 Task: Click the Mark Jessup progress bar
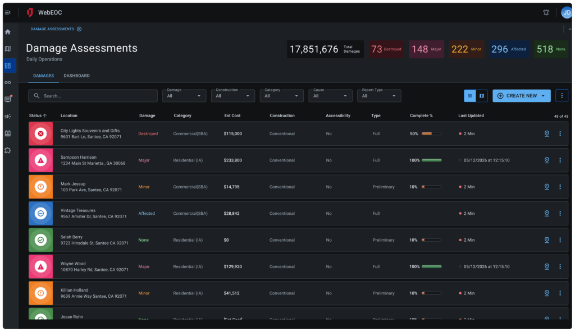(431, 187)
